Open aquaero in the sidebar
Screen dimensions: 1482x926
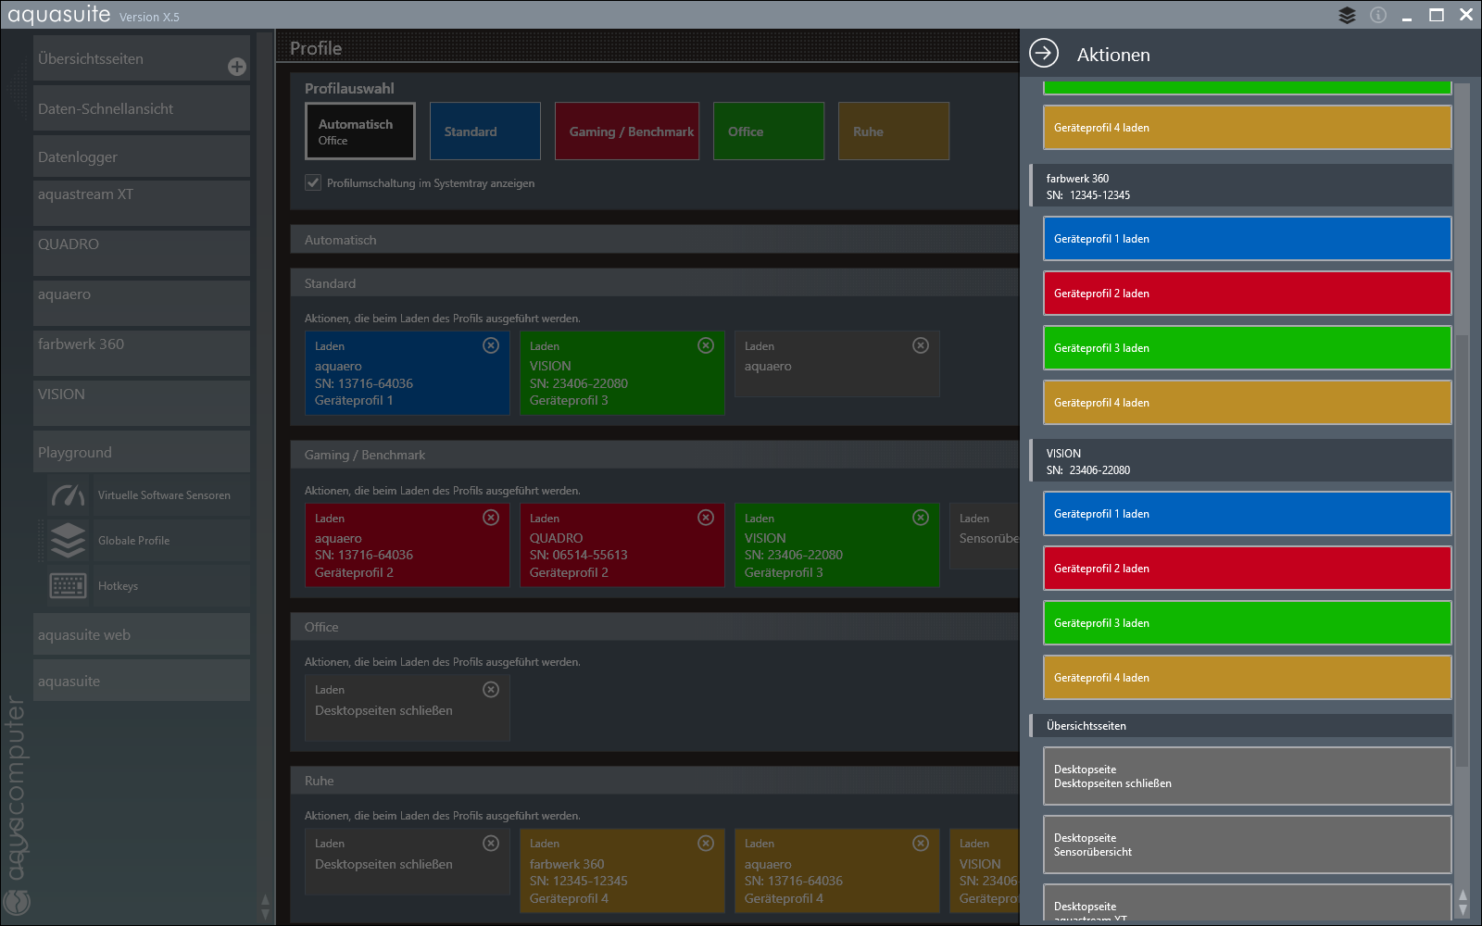point(142,303)
